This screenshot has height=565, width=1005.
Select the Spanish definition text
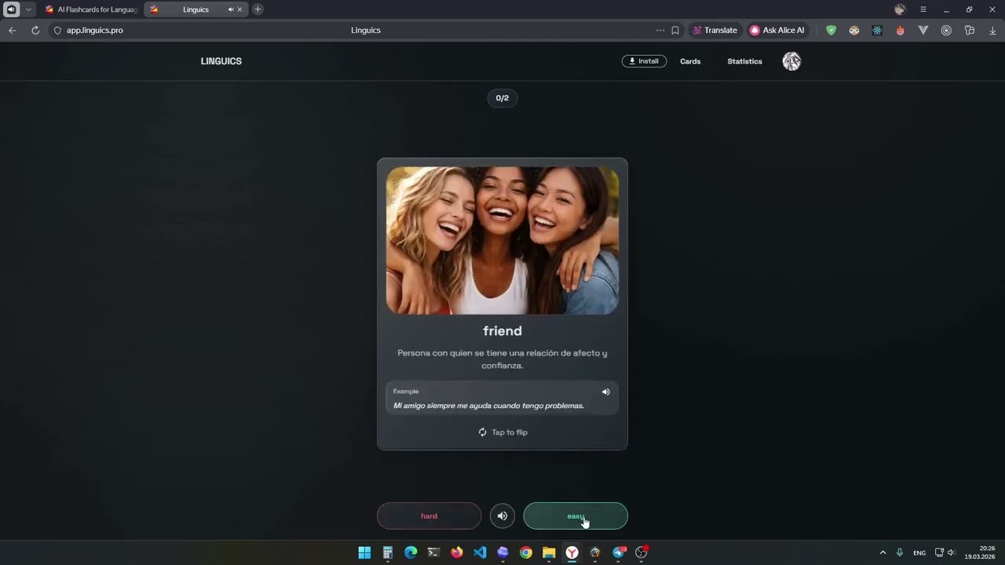(502, 359)
